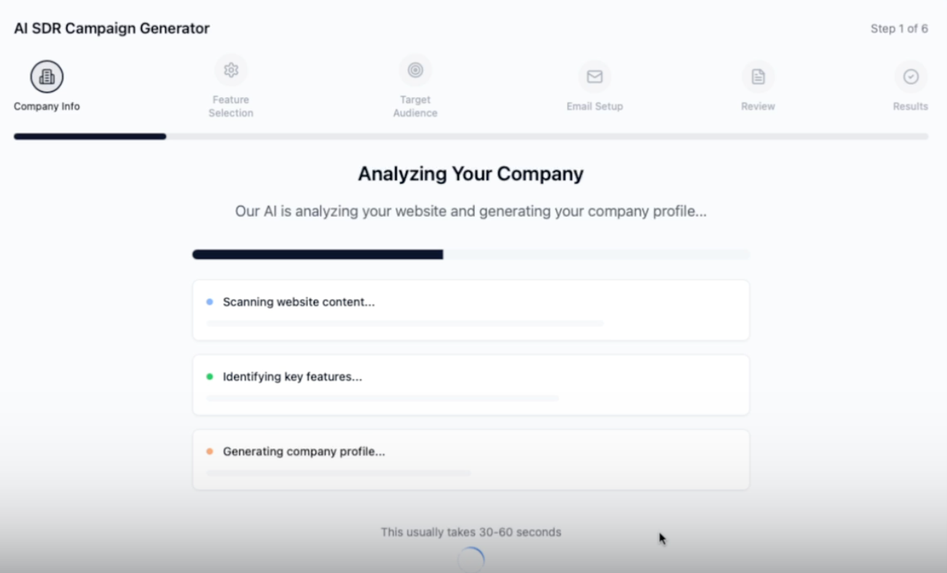
Task: Open the Target Audience step label
Action: click(x=415, y=107)
